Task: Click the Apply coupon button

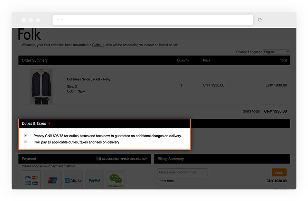Action: (279, 172)
